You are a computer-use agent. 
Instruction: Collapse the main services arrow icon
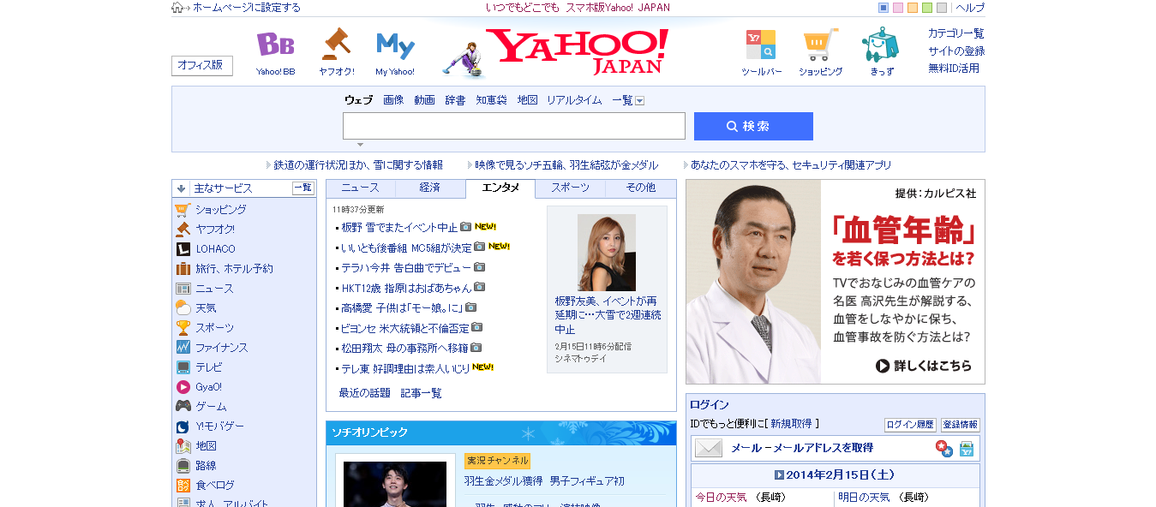pyautogui.click(x=181, y=188)
